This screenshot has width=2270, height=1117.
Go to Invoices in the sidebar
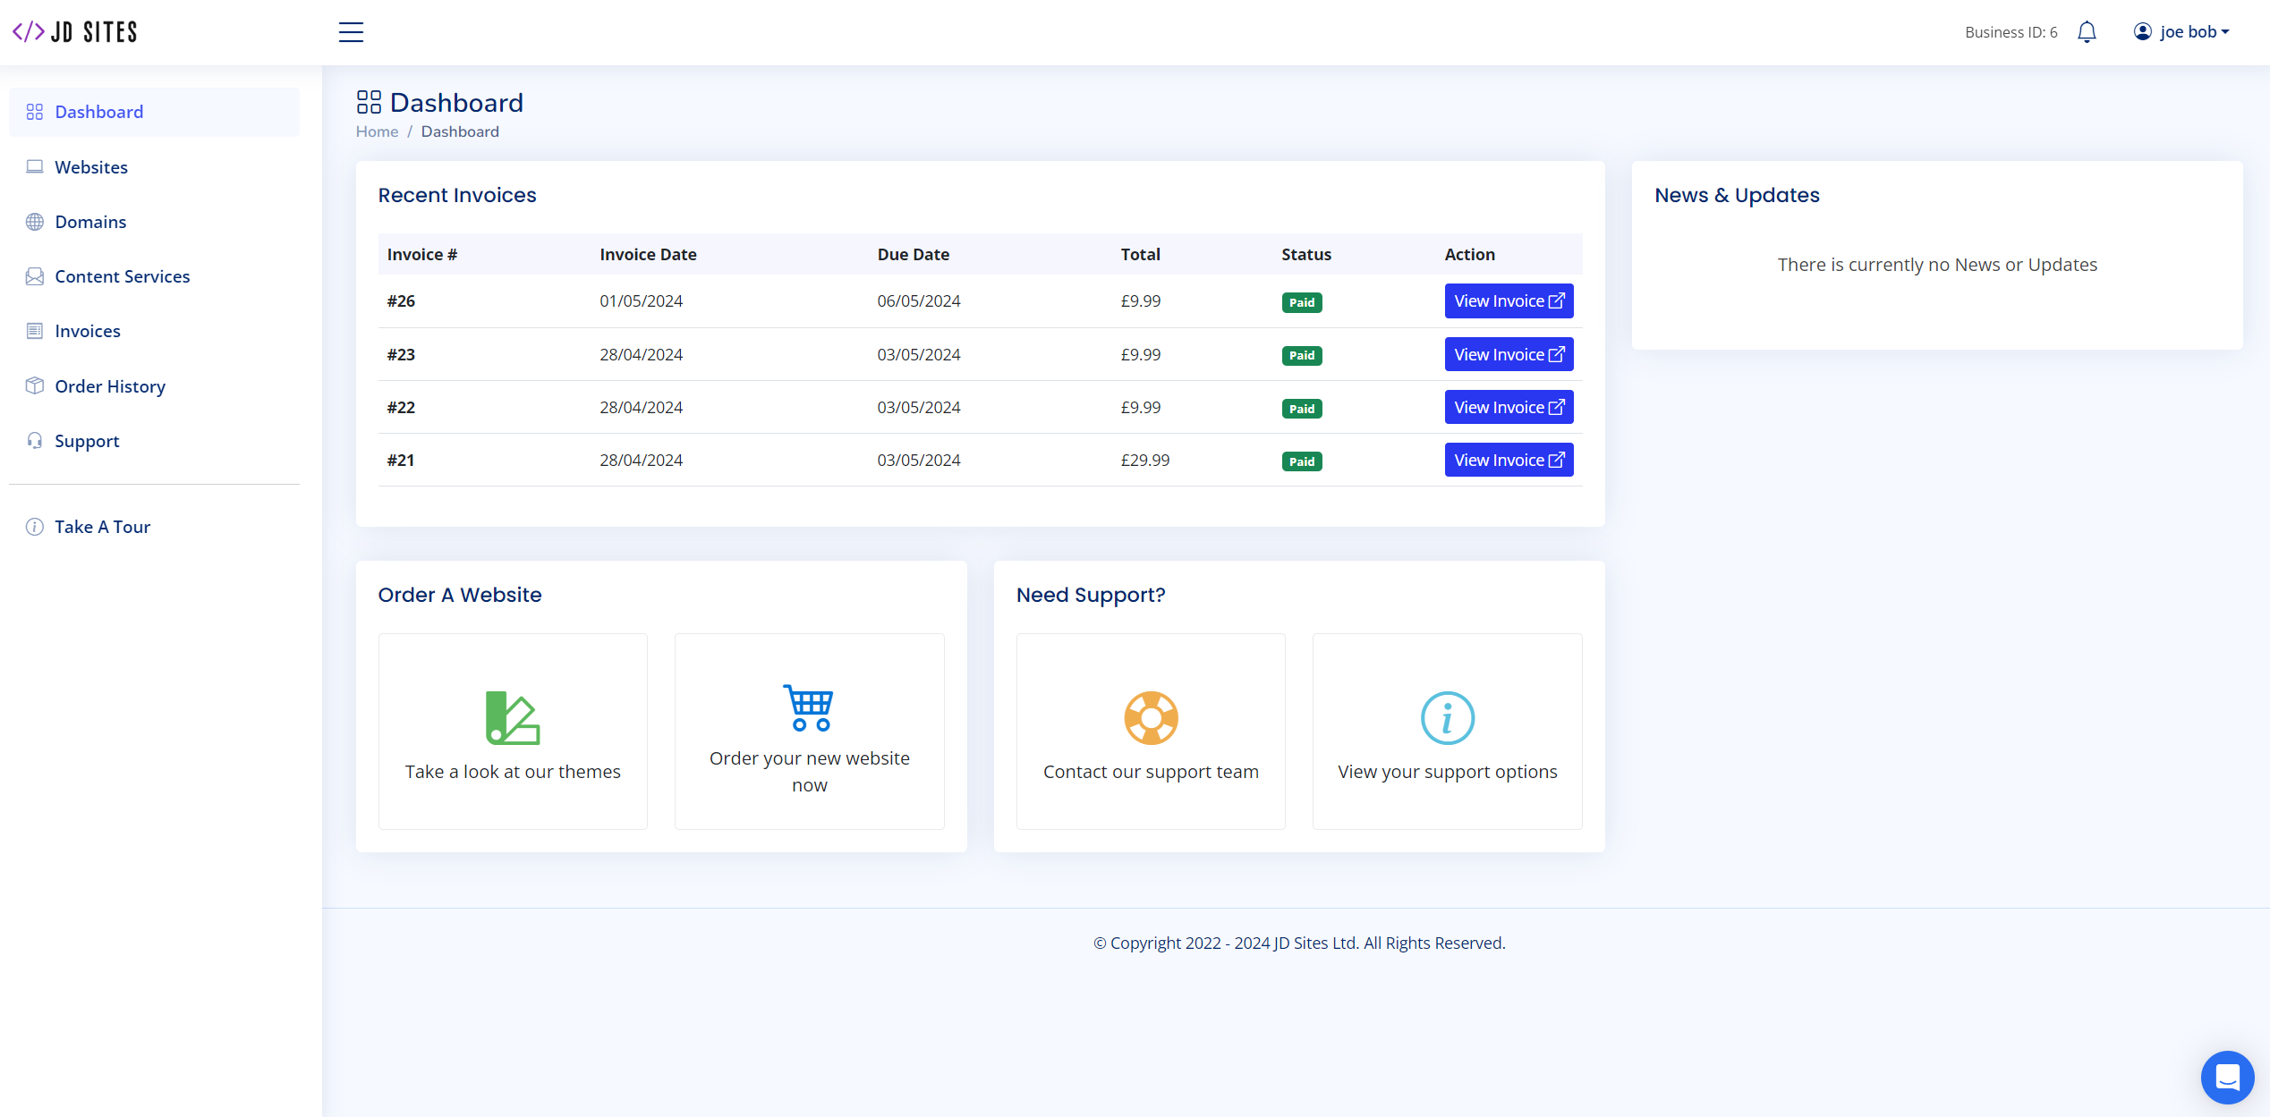pyautogui.click(x=154, y=331)
